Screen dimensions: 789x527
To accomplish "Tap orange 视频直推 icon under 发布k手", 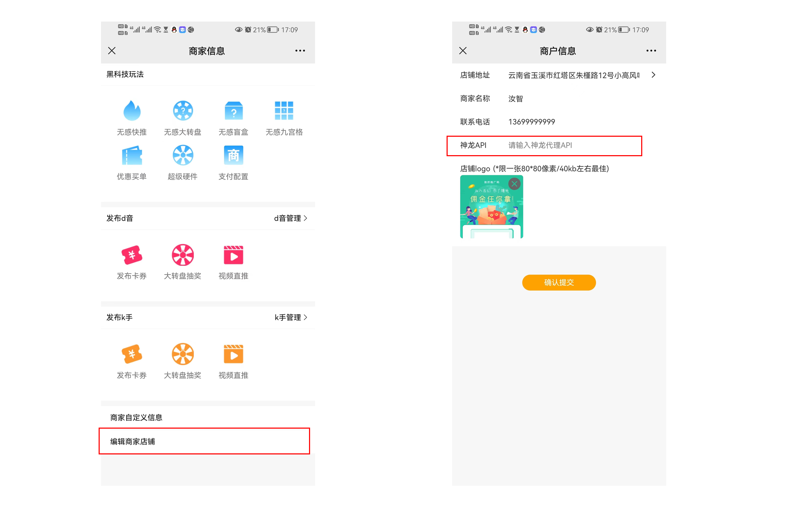I will point(234,354).
